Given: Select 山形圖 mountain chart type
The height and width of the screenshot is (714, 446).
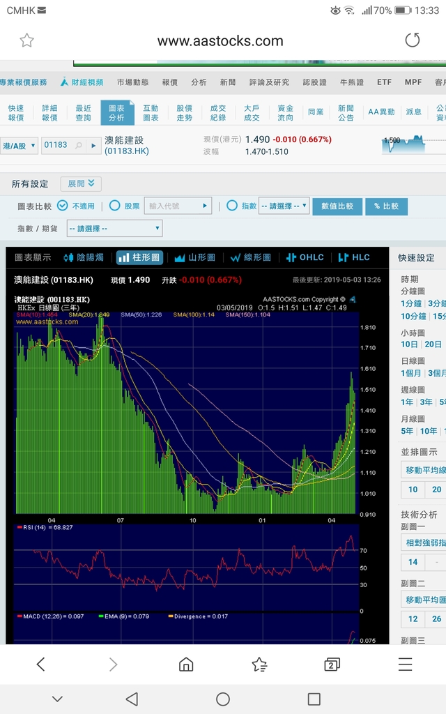Looking at the screenshot, I should (195, 258).
